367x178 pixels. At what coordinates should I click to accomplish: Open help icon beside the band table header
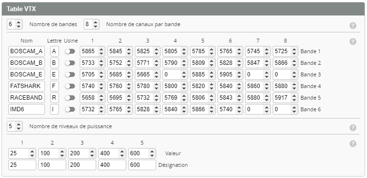click(352, 42)
